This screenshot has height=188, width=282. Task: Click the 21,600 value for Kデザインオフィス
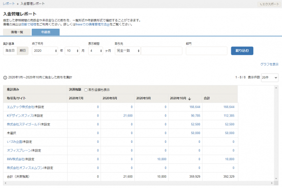click(128, 116)
